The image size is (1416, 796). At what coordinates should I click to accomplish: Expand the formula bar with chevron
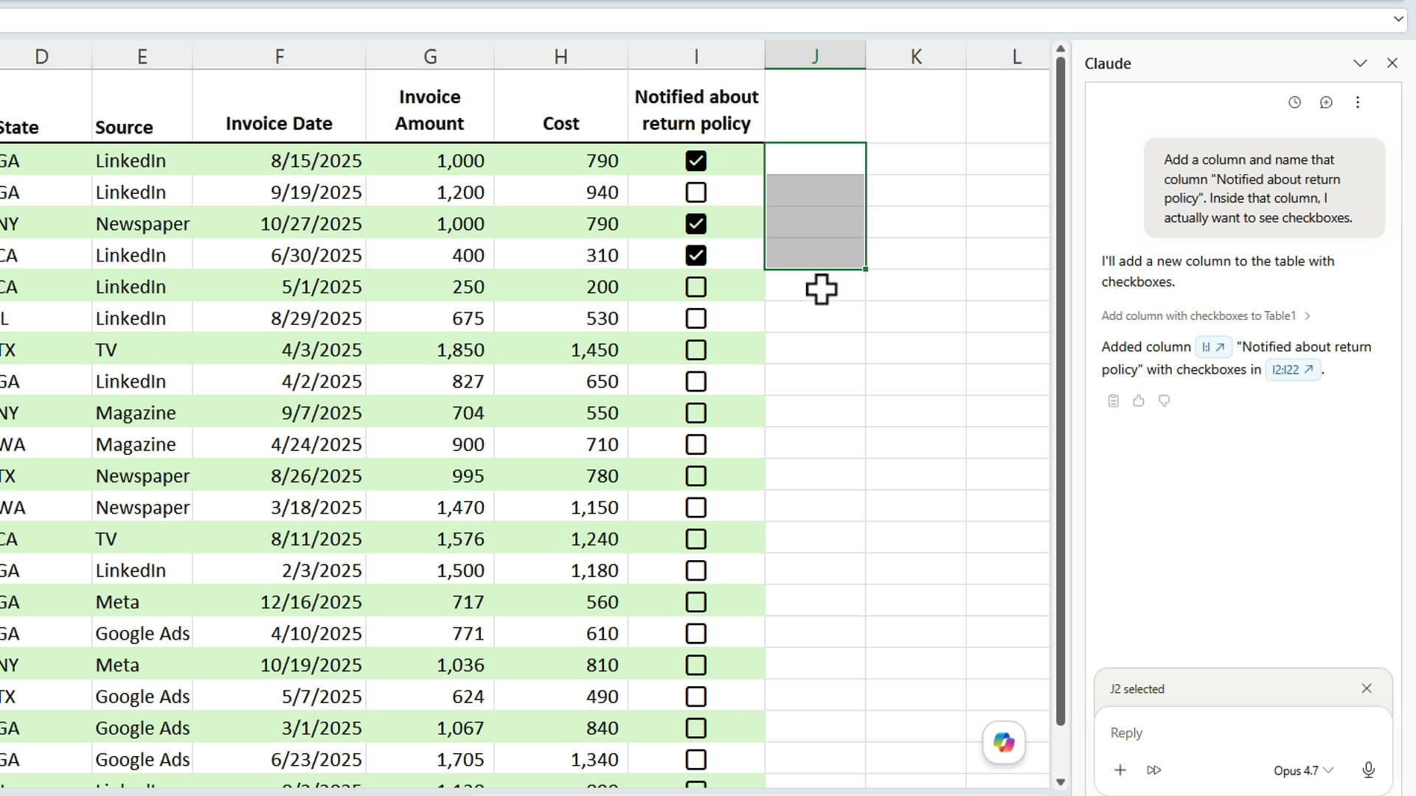click(1398, 19)
